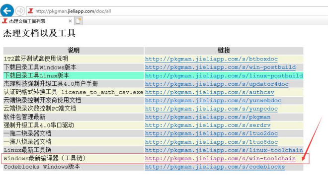This screenshot has width=328, height=183.
Task: Open the updator4doc link
Action: click(x=217, y=84)
